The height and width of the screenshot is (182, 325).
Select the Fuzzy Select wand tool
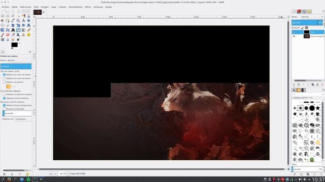coord(18,16)
